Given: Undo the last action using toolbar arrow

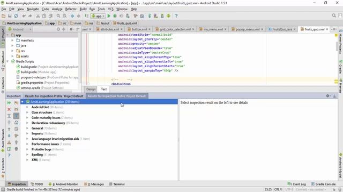Looking at the screenshot, I should click(x=24, y=16).
